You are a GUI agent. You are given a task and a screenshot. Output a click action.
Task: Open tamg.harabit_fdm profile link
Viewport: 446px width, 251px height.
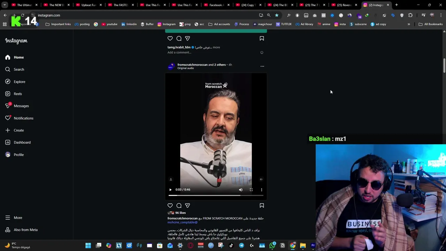(179, 47)
